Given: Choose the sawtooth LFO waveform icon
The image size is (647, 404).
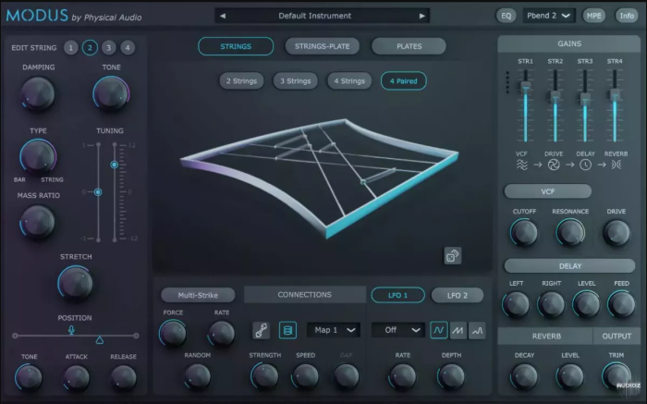Looking at the screenshot, I should (x=458, y=330).
